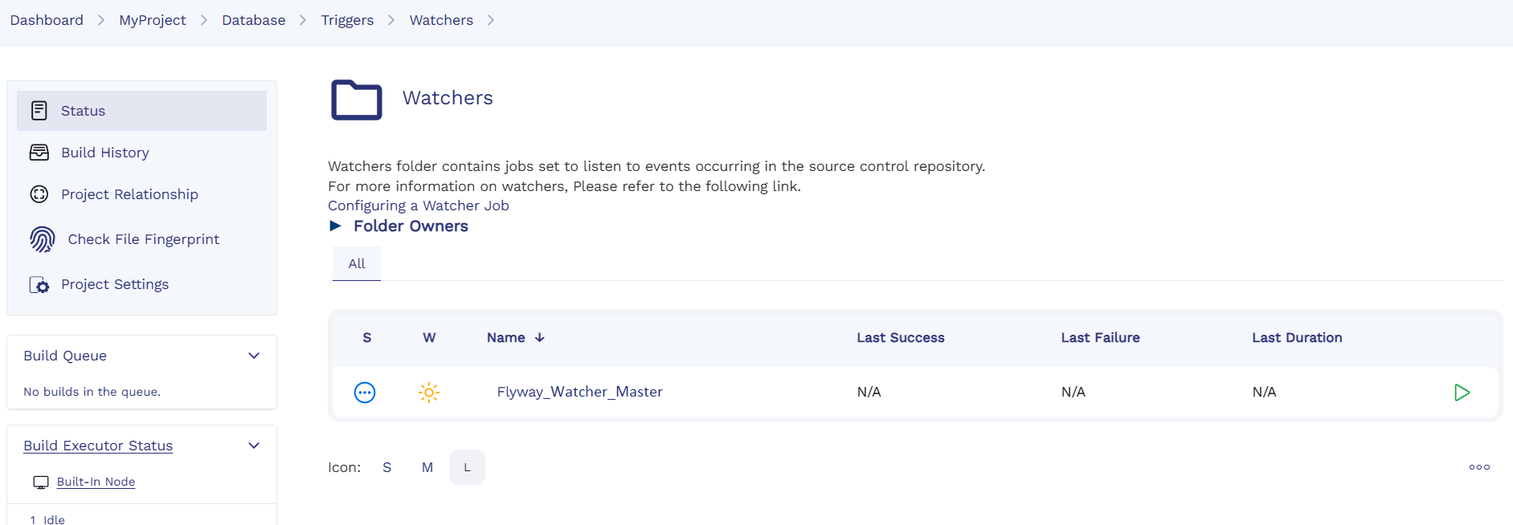Screen dimensions: 1513x525
Task: Open the three-dots overflow menu below the table
Action: [1479, 467]
